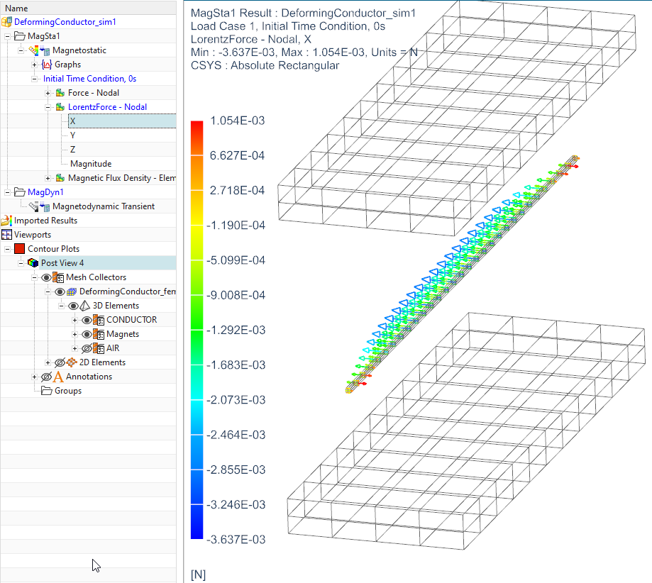Viewport: 652px width, 583px height.
Task: Click the DeformingConductor_sim1 simulation file icon
Action: point(7,22)
